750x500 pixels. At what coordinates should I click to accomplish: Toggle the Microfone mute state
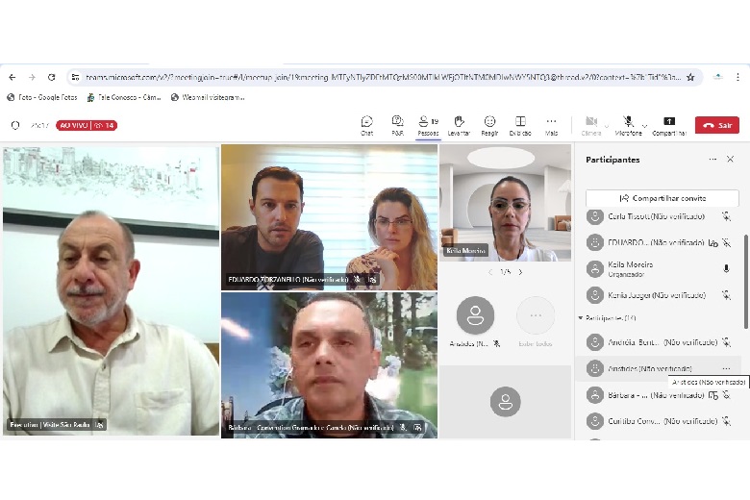point(627,124)
